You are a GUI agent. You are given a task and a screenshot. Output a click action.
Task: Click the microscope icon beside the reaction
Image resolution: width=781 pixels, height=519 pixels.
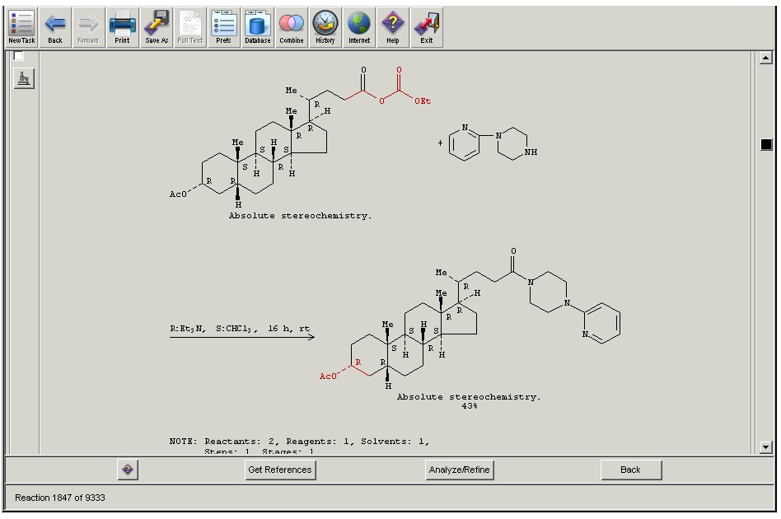[x=24, y=79]
